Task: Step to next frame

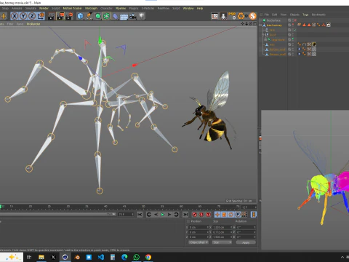Action: [169, 215]
